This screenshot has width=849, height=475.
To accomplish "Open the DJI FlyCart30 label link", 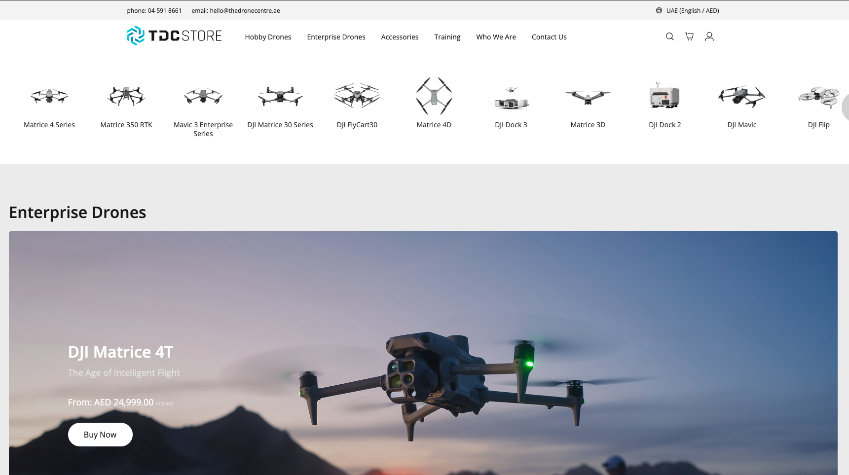I will [357, 125].
